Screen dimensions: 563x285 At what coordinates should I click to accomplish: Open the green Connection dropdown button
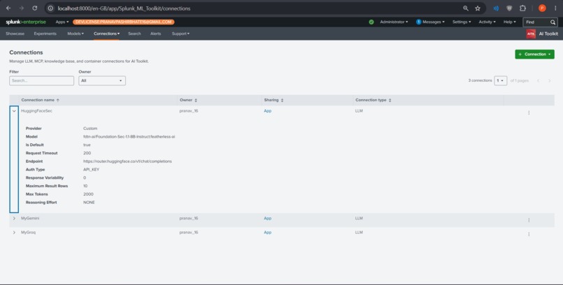534,54
